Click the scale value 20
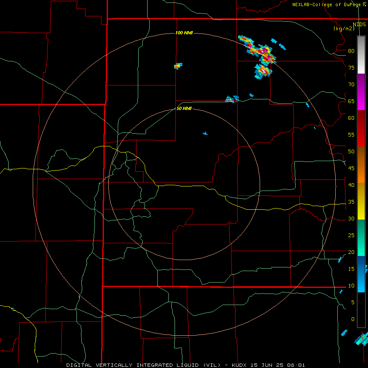The image size is (368, 368). click(351, 252)
